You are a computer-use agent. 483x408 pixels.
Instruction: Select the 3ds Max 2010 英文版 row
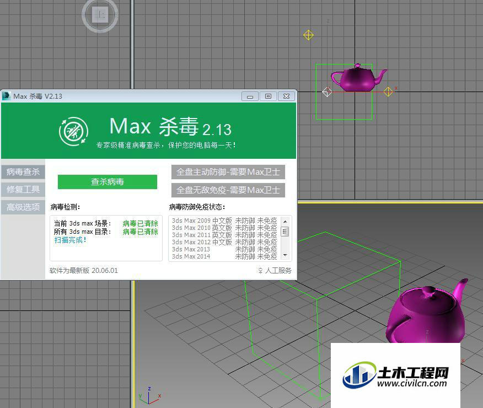[224, 228]
